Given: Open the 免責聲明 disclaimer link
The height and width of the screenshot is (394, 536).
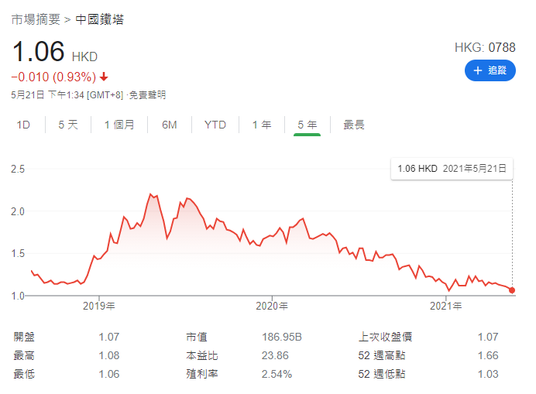Looking at the screenshot, I should tap(147, 94).
